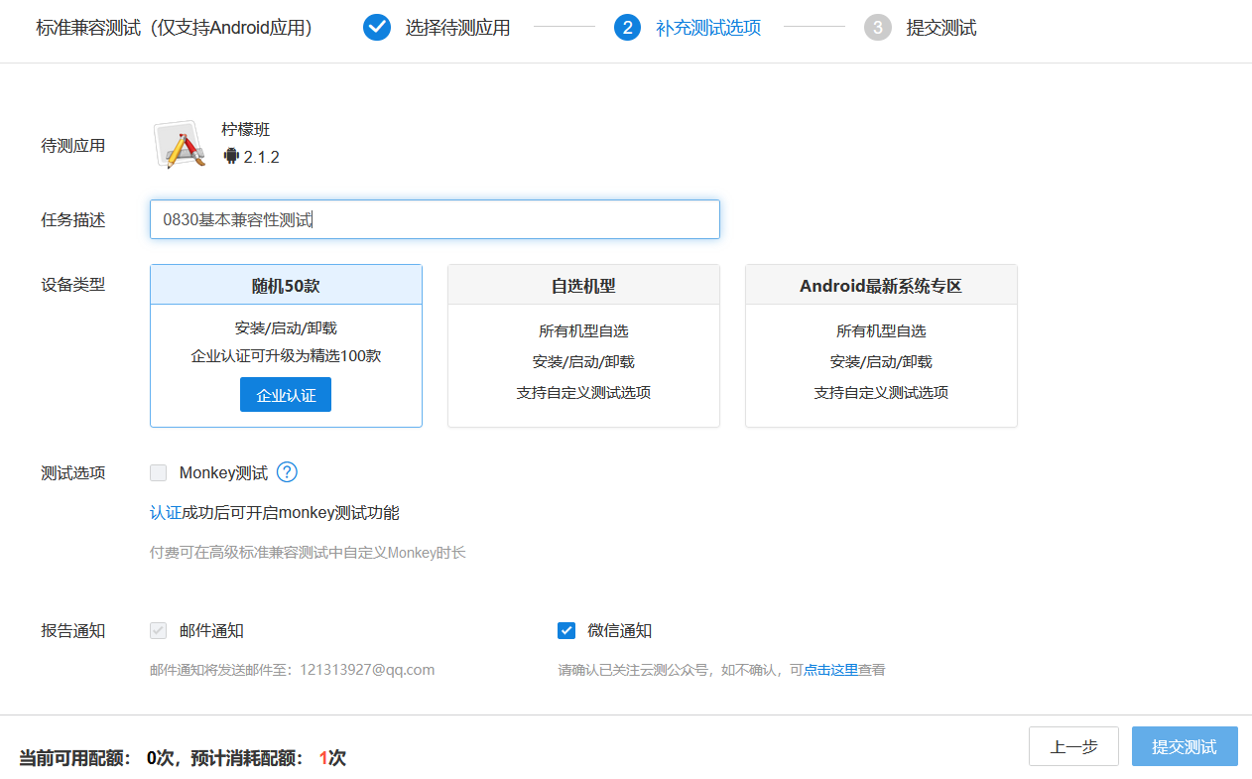Screen dimensions: 1252x779
Task: Click the 柠檬班 application icon
Action: (x=180, y=143)
